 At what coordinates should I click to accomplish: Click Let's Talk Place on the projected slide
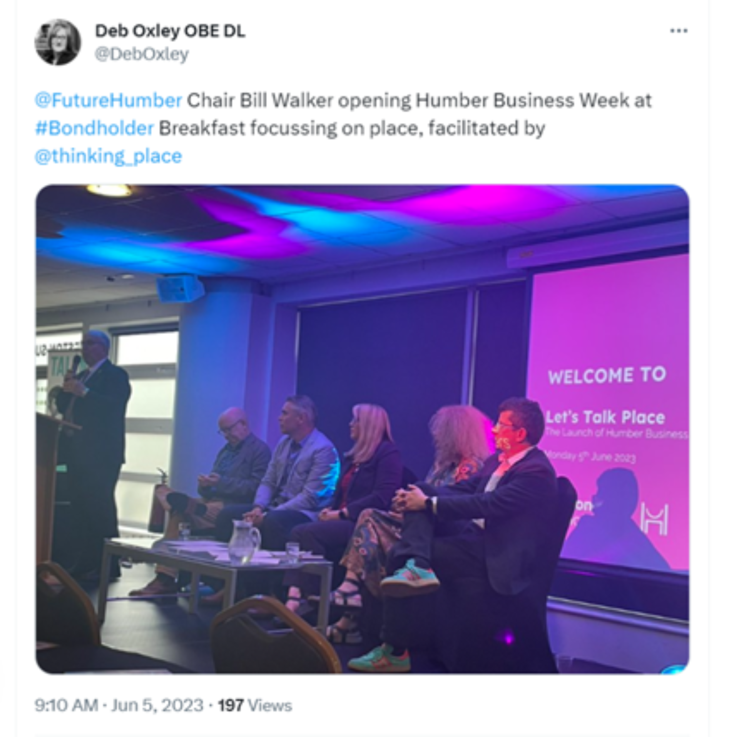coord(605,417)
